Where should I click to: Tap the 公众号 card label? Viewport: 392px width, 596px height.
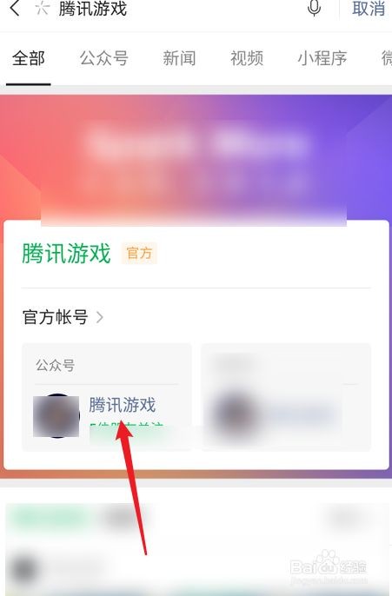pos(55,365)
